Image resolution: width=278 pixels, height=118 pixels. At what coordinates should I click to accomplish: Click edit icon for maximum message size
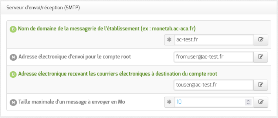pyautogui.click(x=261, y=102)
